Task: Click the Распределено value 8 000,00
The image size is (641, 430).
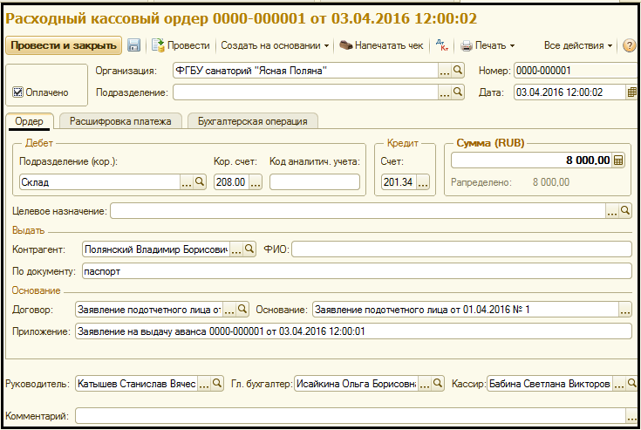Action: [x=550, y=182]
